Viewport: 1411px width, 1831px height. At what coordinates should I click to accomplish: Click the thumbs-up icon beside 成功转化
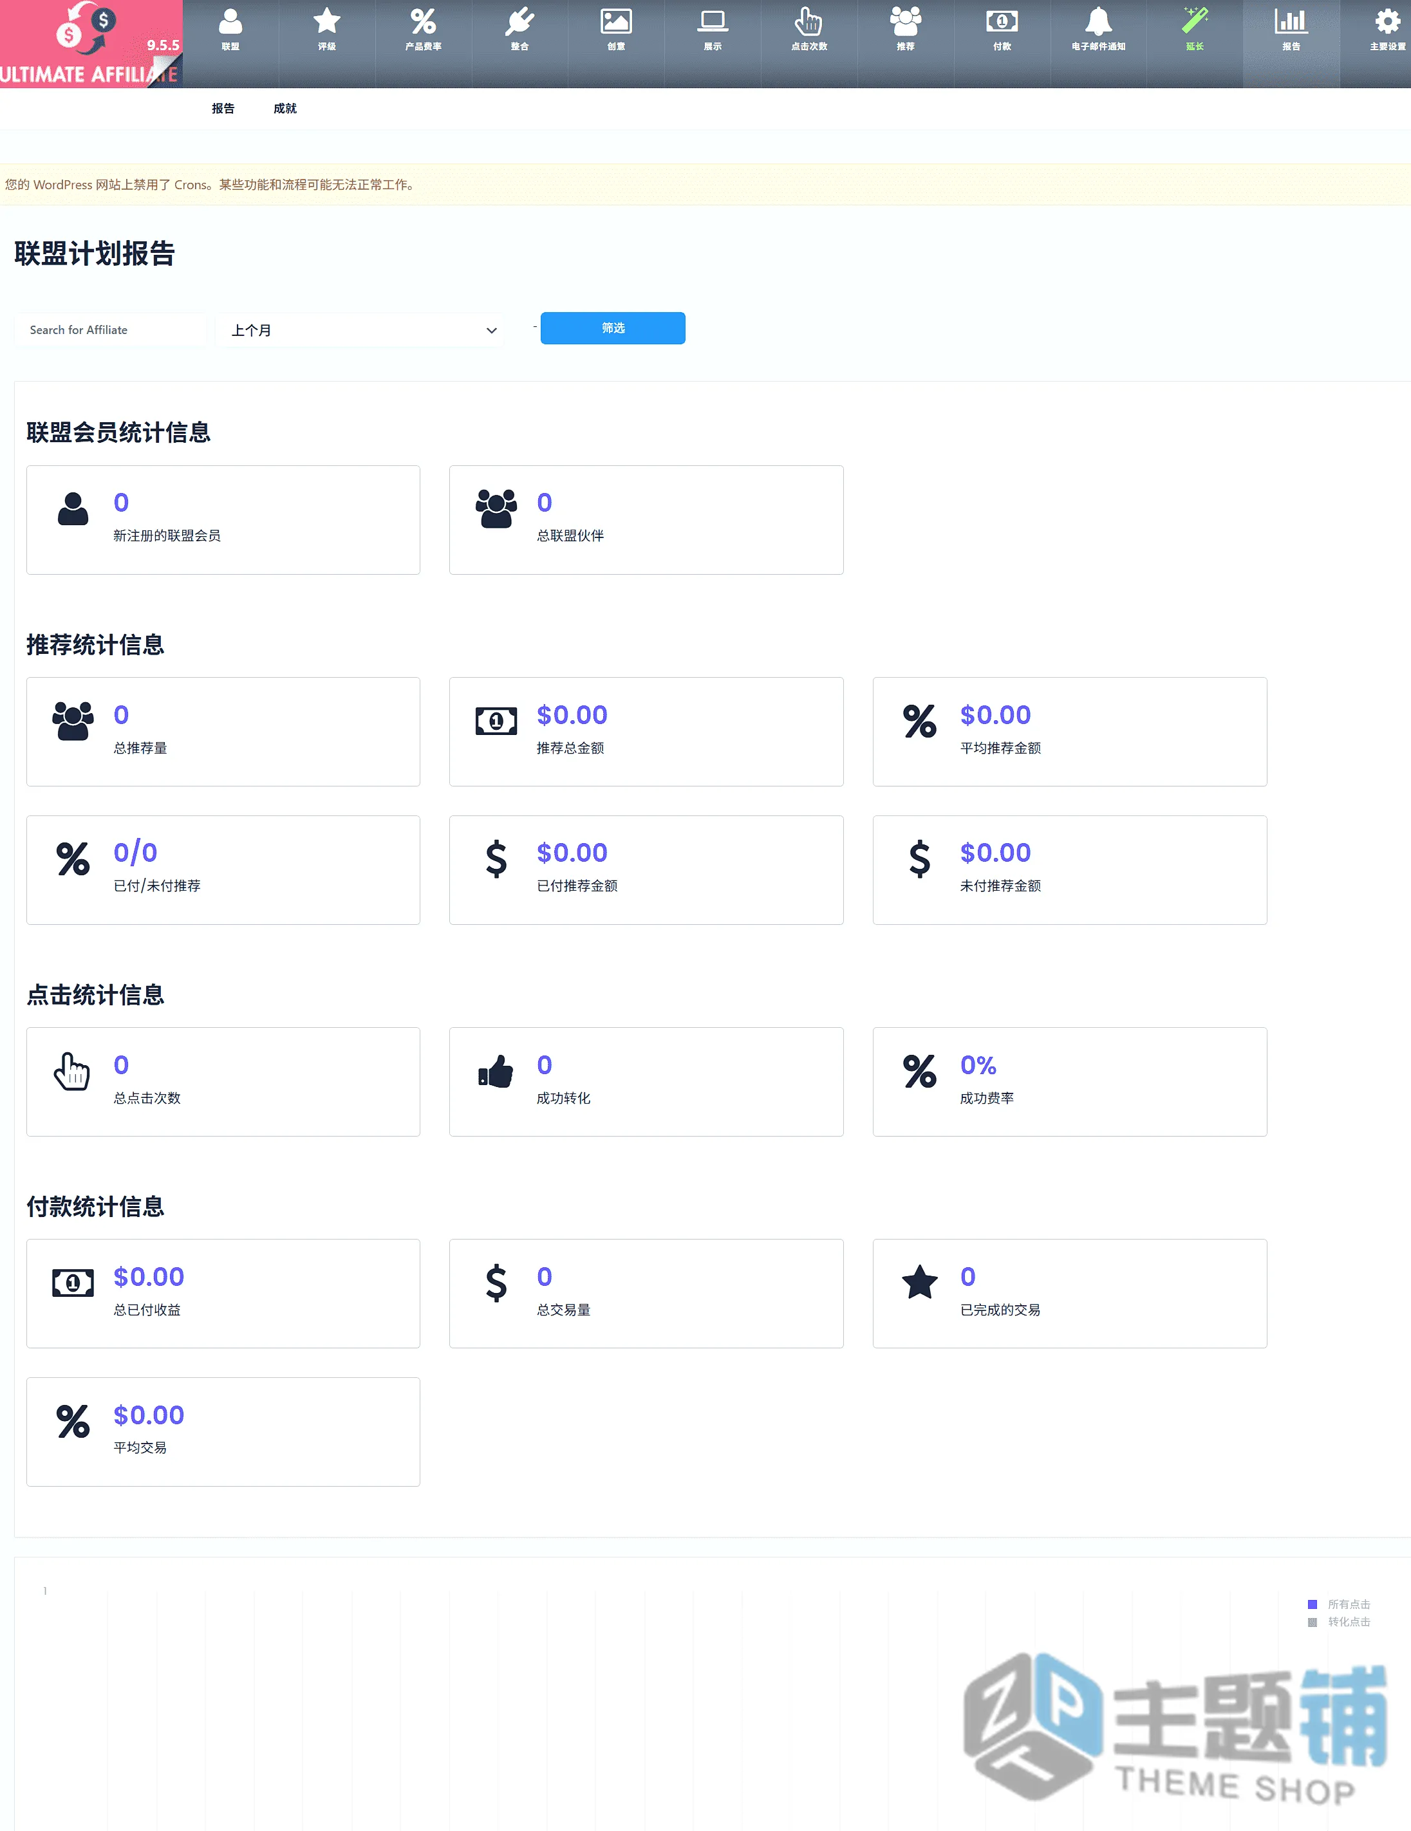496,1070
